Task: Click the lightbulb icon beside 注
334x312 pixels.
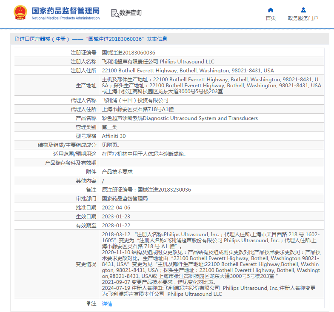Action: (x=88, y=303)
